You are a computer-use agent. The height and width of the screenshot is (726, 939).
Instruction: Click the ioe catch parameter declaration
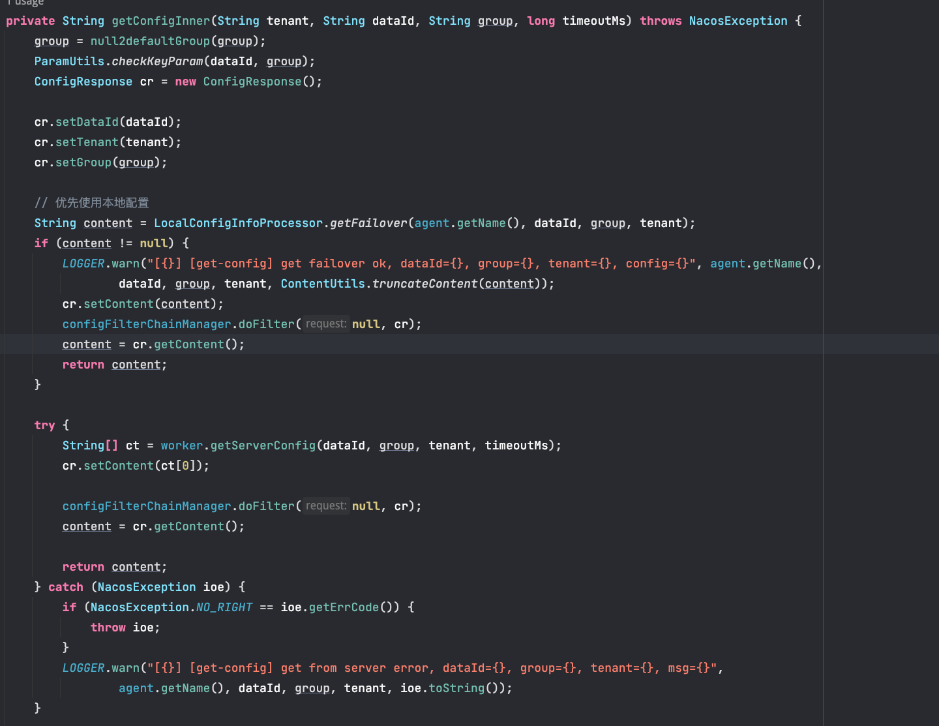pyautogui.click(x=213, y=587)
